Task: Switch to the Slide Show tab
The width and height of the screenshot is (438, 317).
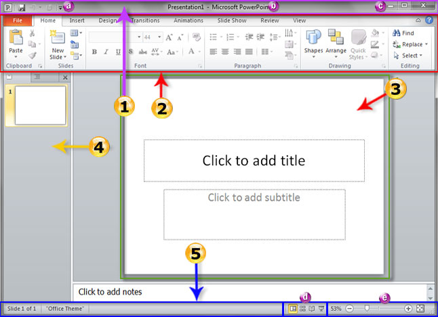Action: (x=232, y=20)
